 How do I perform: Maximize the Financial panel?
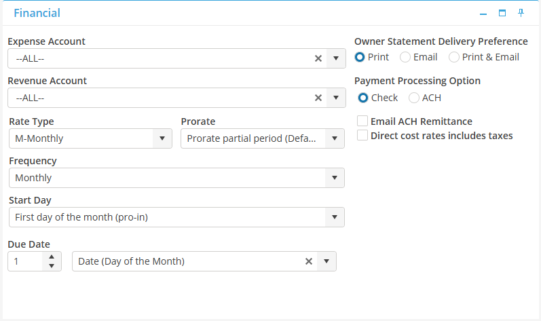tap(502, 13)
